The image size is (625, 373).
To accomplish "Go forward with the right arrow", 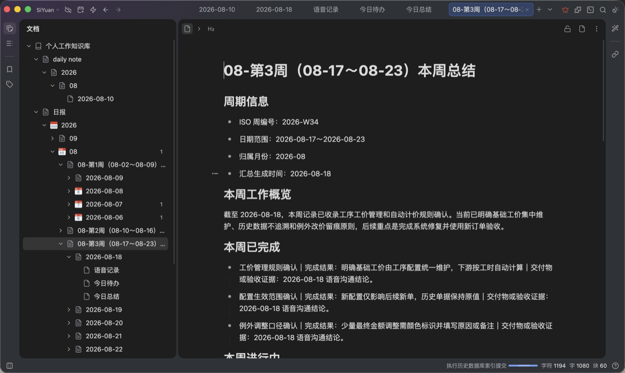I will (x=118, y=10).
